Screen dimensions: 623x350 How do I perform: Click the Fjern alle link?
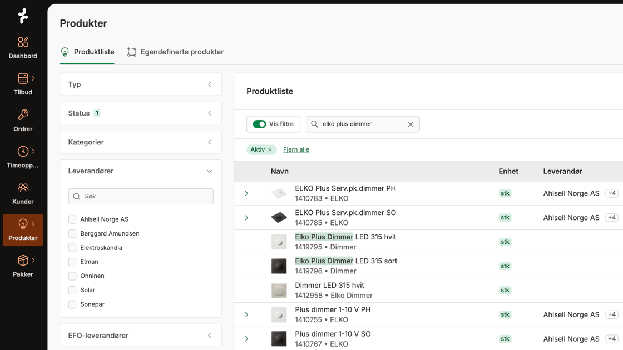pyautogui.click(x=296, y=149)
